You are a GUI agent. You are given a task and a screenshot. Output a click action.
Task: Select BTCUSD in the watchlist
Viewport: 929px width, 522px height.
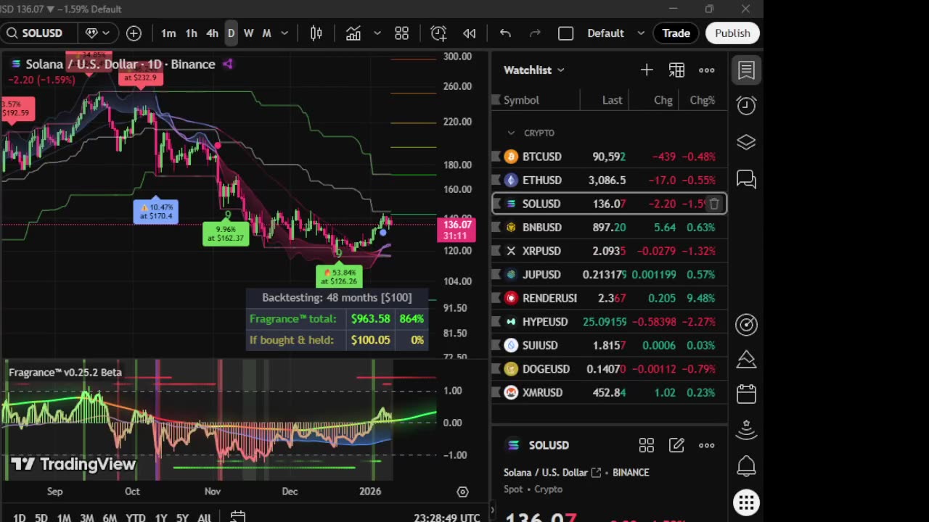pyautogui.click(x=610, y=157)
